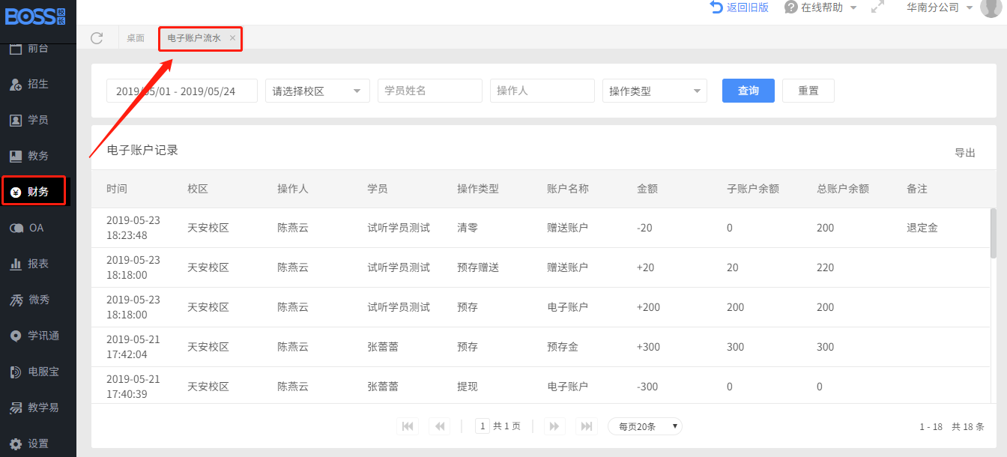The image size is (1007, 457).
Task: Open the 设置 menu item label
Action: pos(38,444)
